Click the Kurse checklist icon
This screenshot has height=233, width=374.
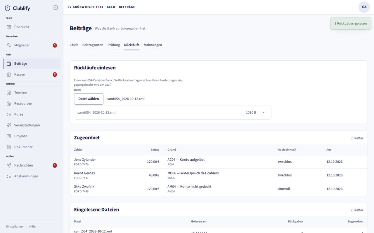click(9, 114)
